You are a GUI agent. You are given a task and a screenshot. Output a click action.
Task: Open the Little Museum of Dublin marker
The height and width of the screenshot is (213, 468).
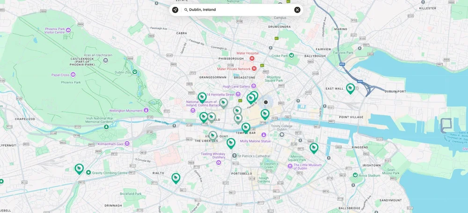[290, 166]
